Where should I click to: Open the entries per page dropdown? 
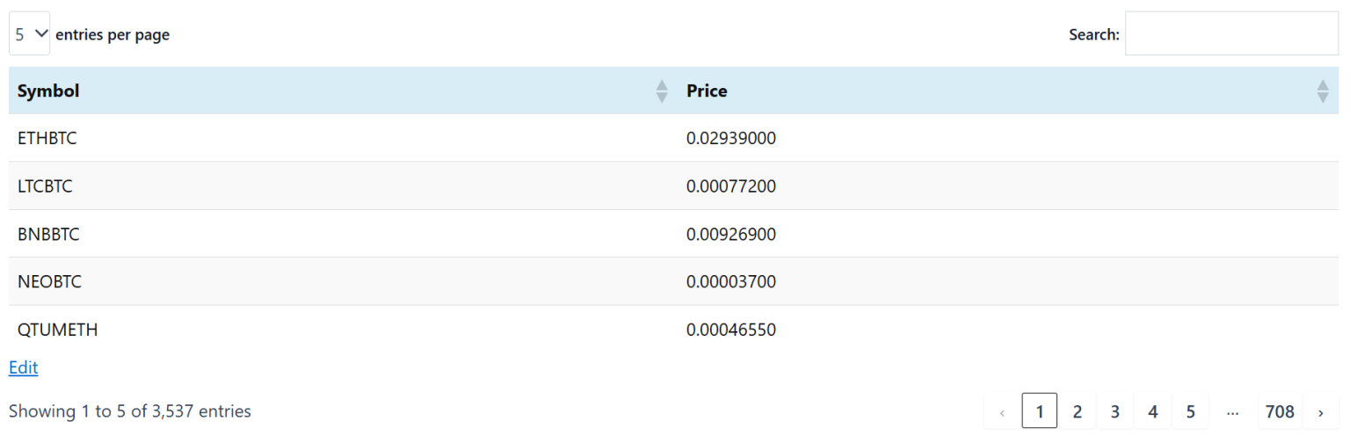[29, 34]
